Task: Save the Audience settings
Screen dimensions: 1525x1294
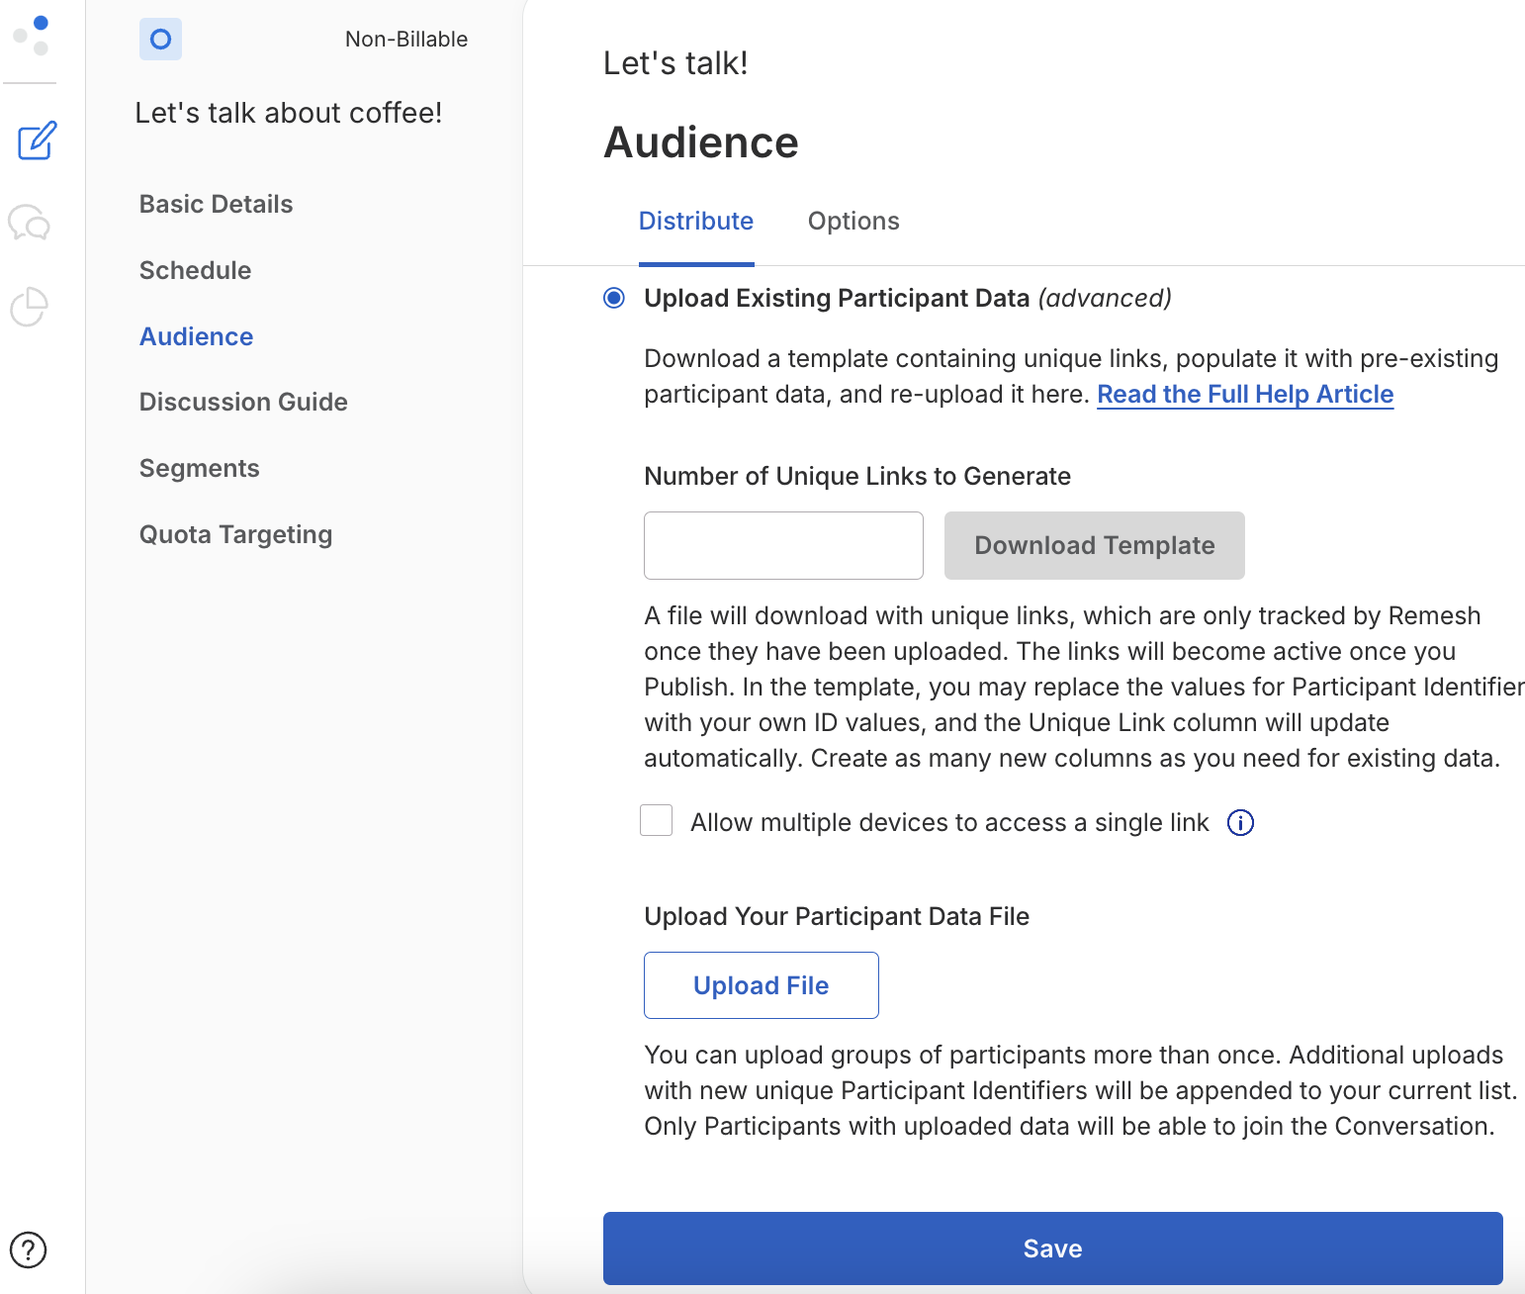Action: coord(1051,1248)
